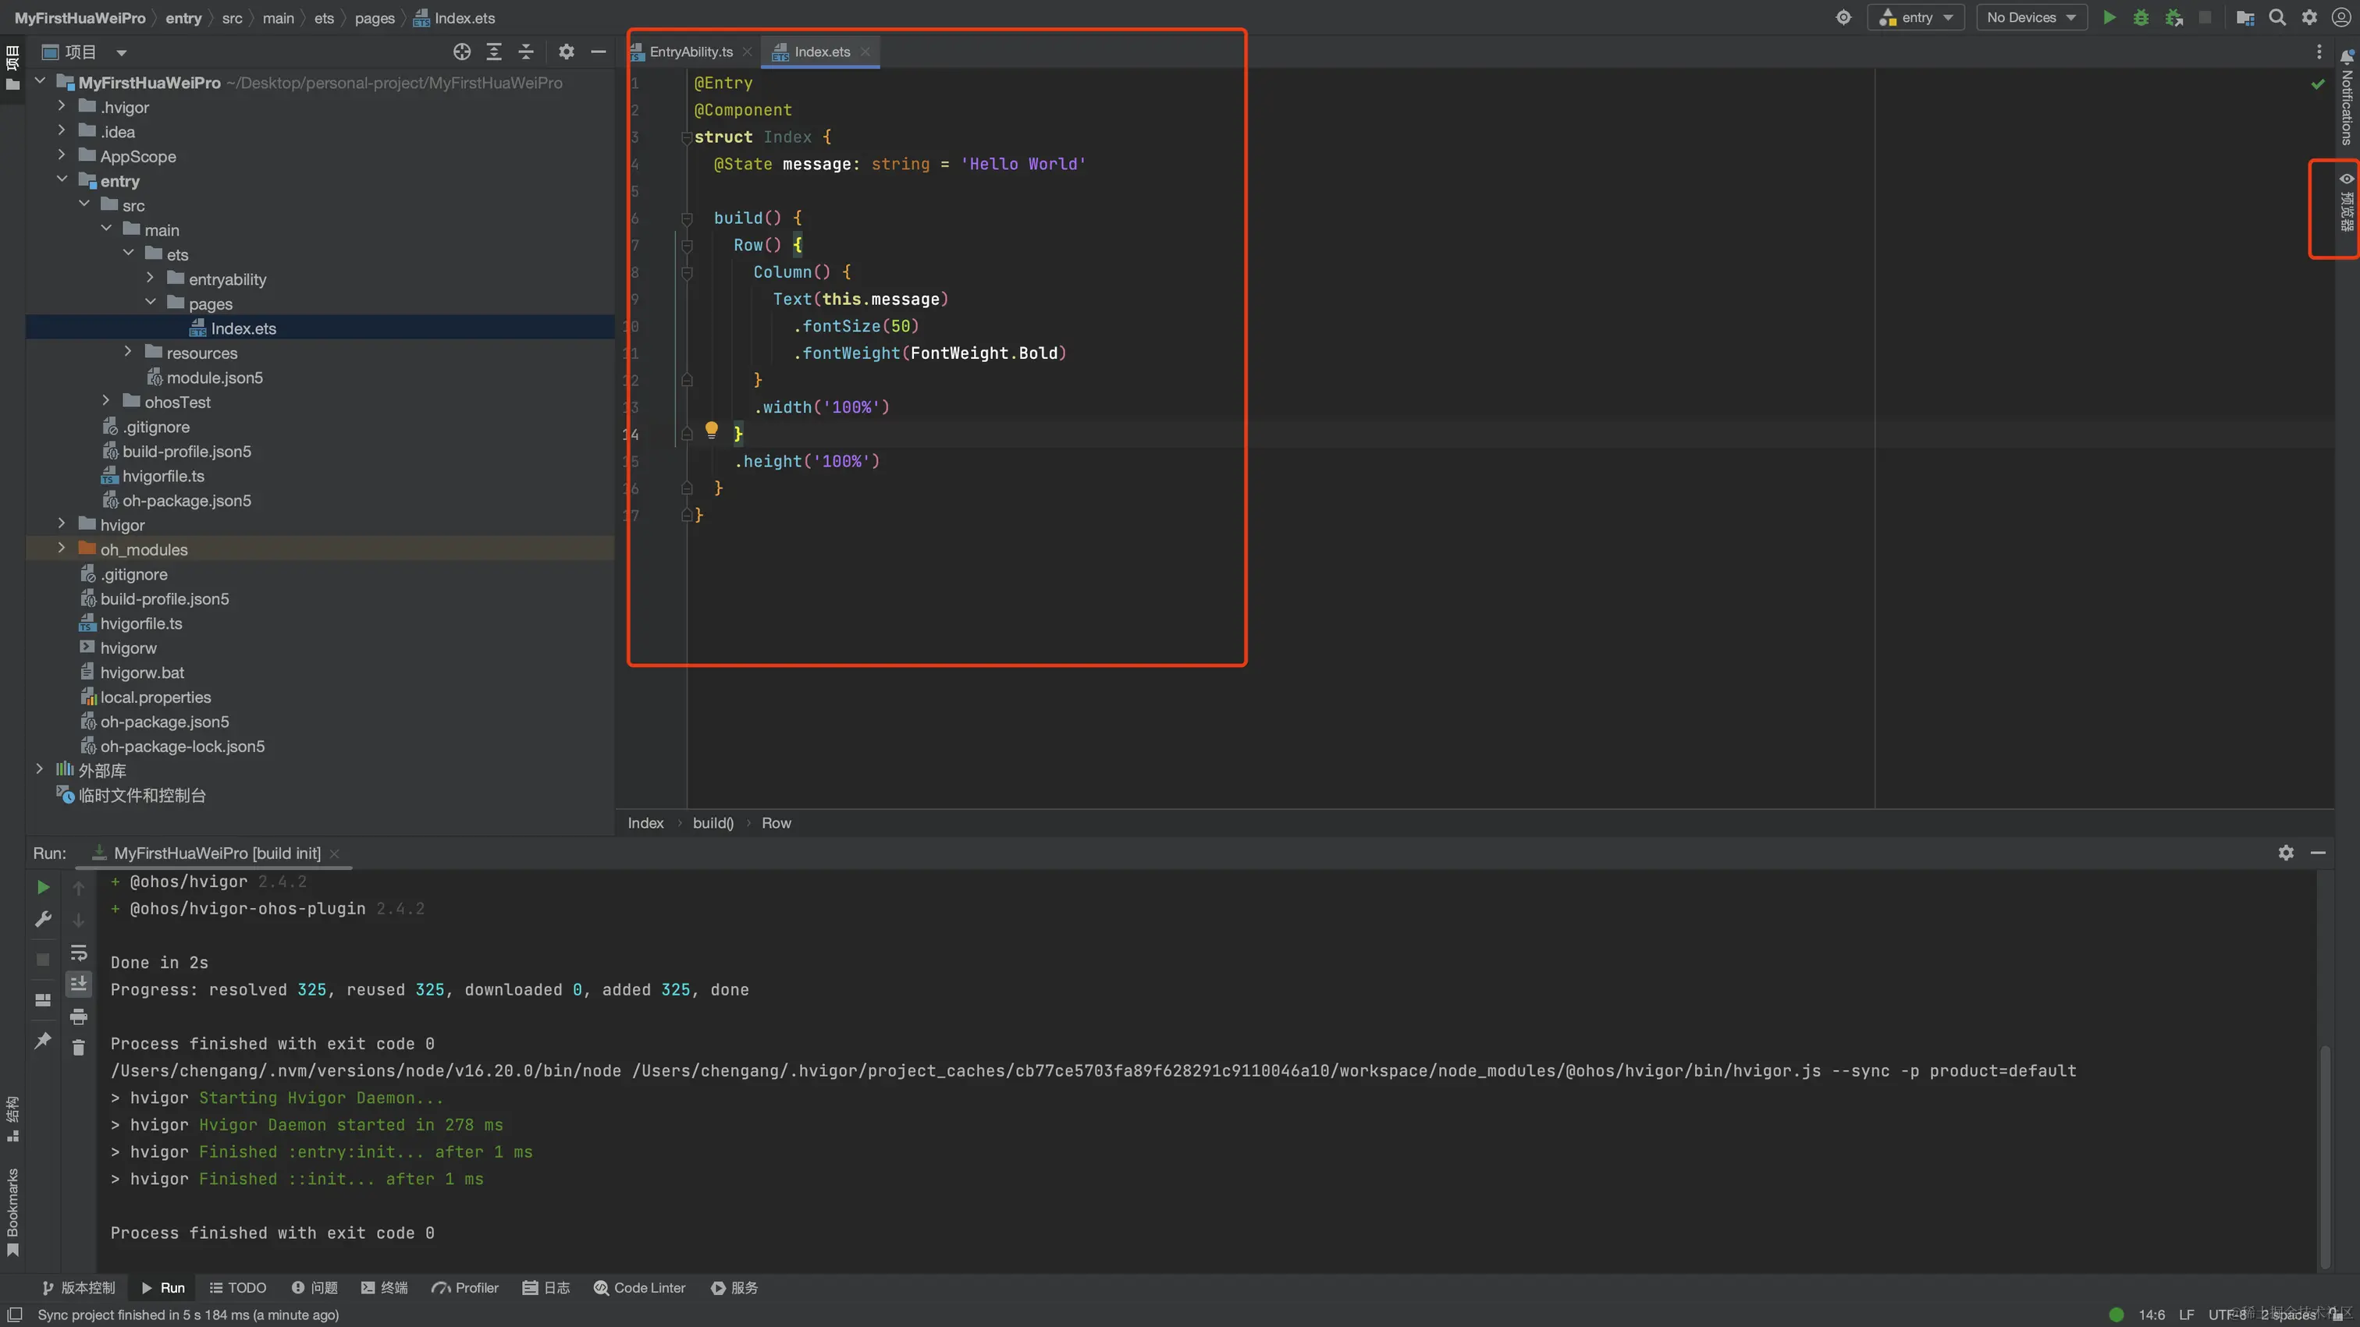Click the lightbulb quick-fix icon
2360x1327 pixels.
711,430
